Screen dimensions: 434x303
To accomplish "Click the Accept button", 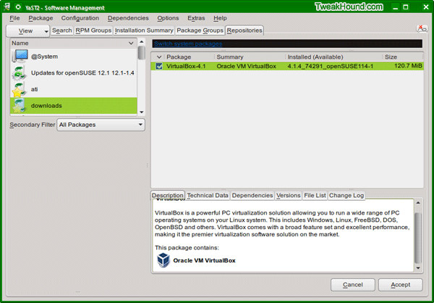I will click(x=400, y=285).
